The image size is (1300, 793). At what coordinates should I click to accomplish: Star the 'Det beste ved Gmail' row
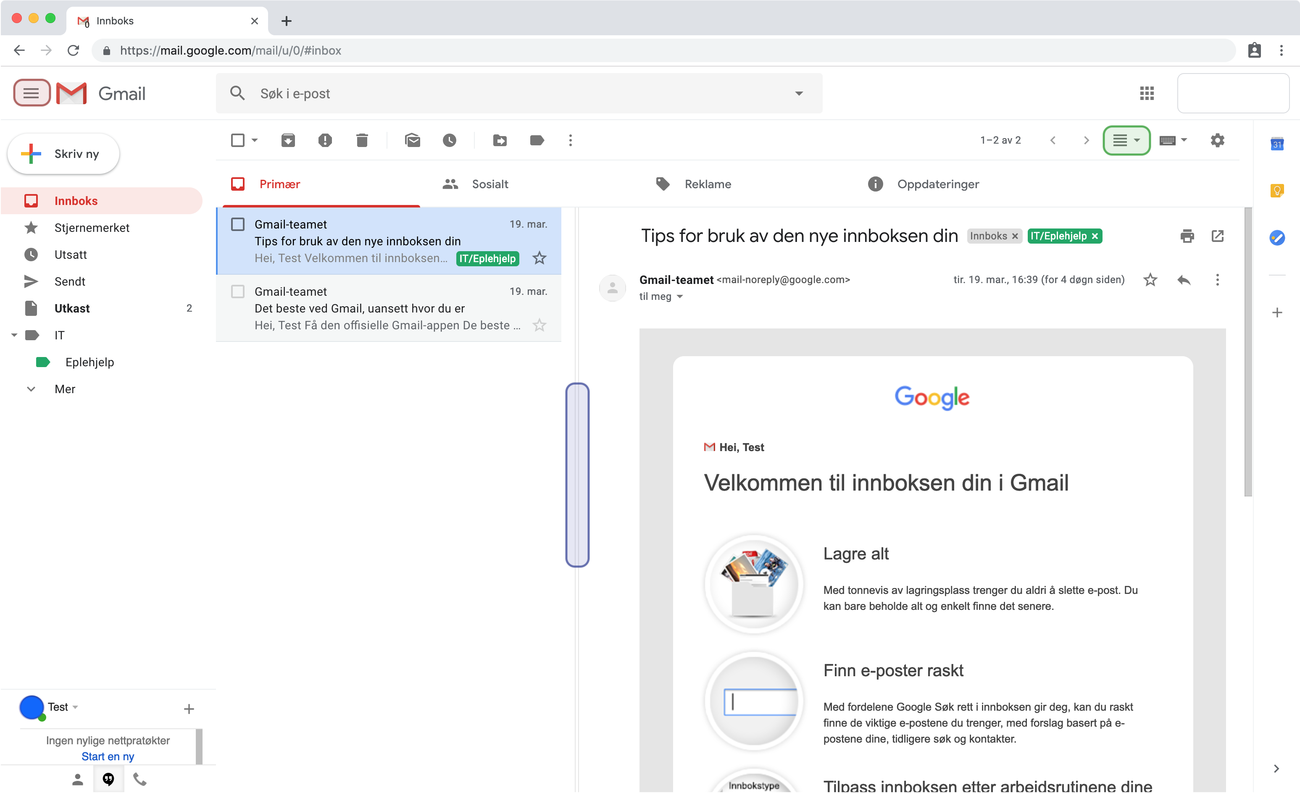click(539, 326)
